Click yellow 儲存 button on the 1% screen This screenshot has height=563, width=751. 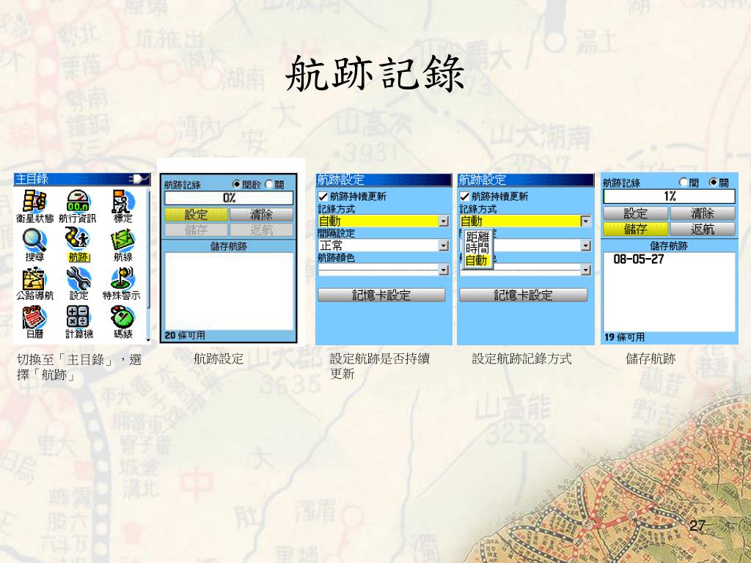point(636,229)
